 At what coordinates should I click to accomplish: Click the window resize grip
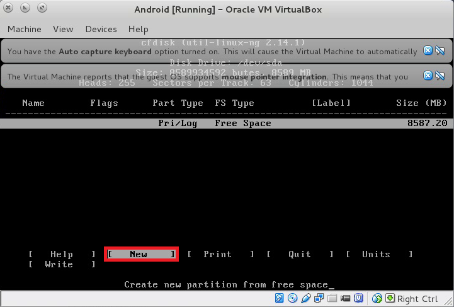coord(449,302)
